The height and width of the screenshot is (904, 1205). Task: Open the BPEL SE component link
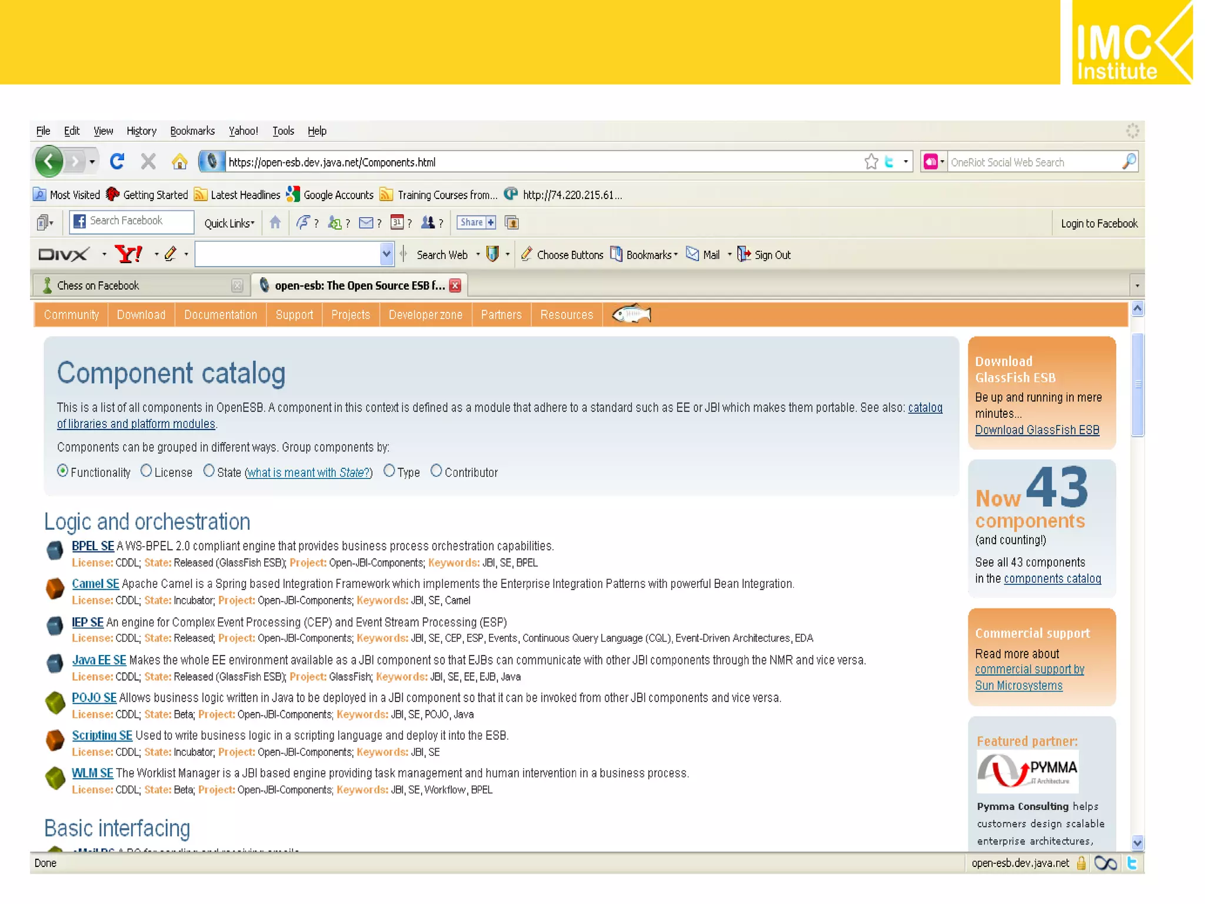tap(92, 546)
